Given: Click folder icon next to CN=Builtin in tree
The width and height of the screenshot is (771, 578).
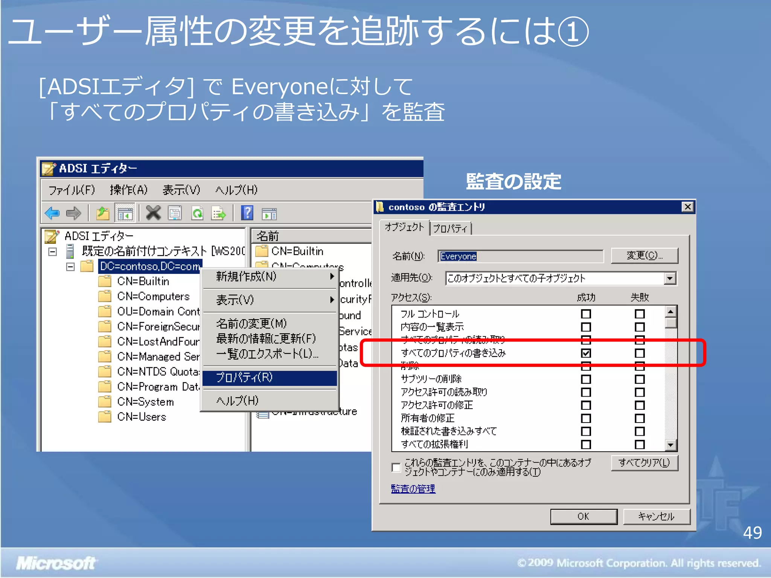Looking at the screenshot, I should (105, 281).
